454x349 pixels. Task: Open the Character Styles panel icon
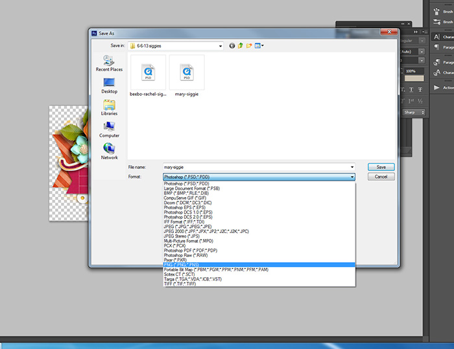click(437, 73)
